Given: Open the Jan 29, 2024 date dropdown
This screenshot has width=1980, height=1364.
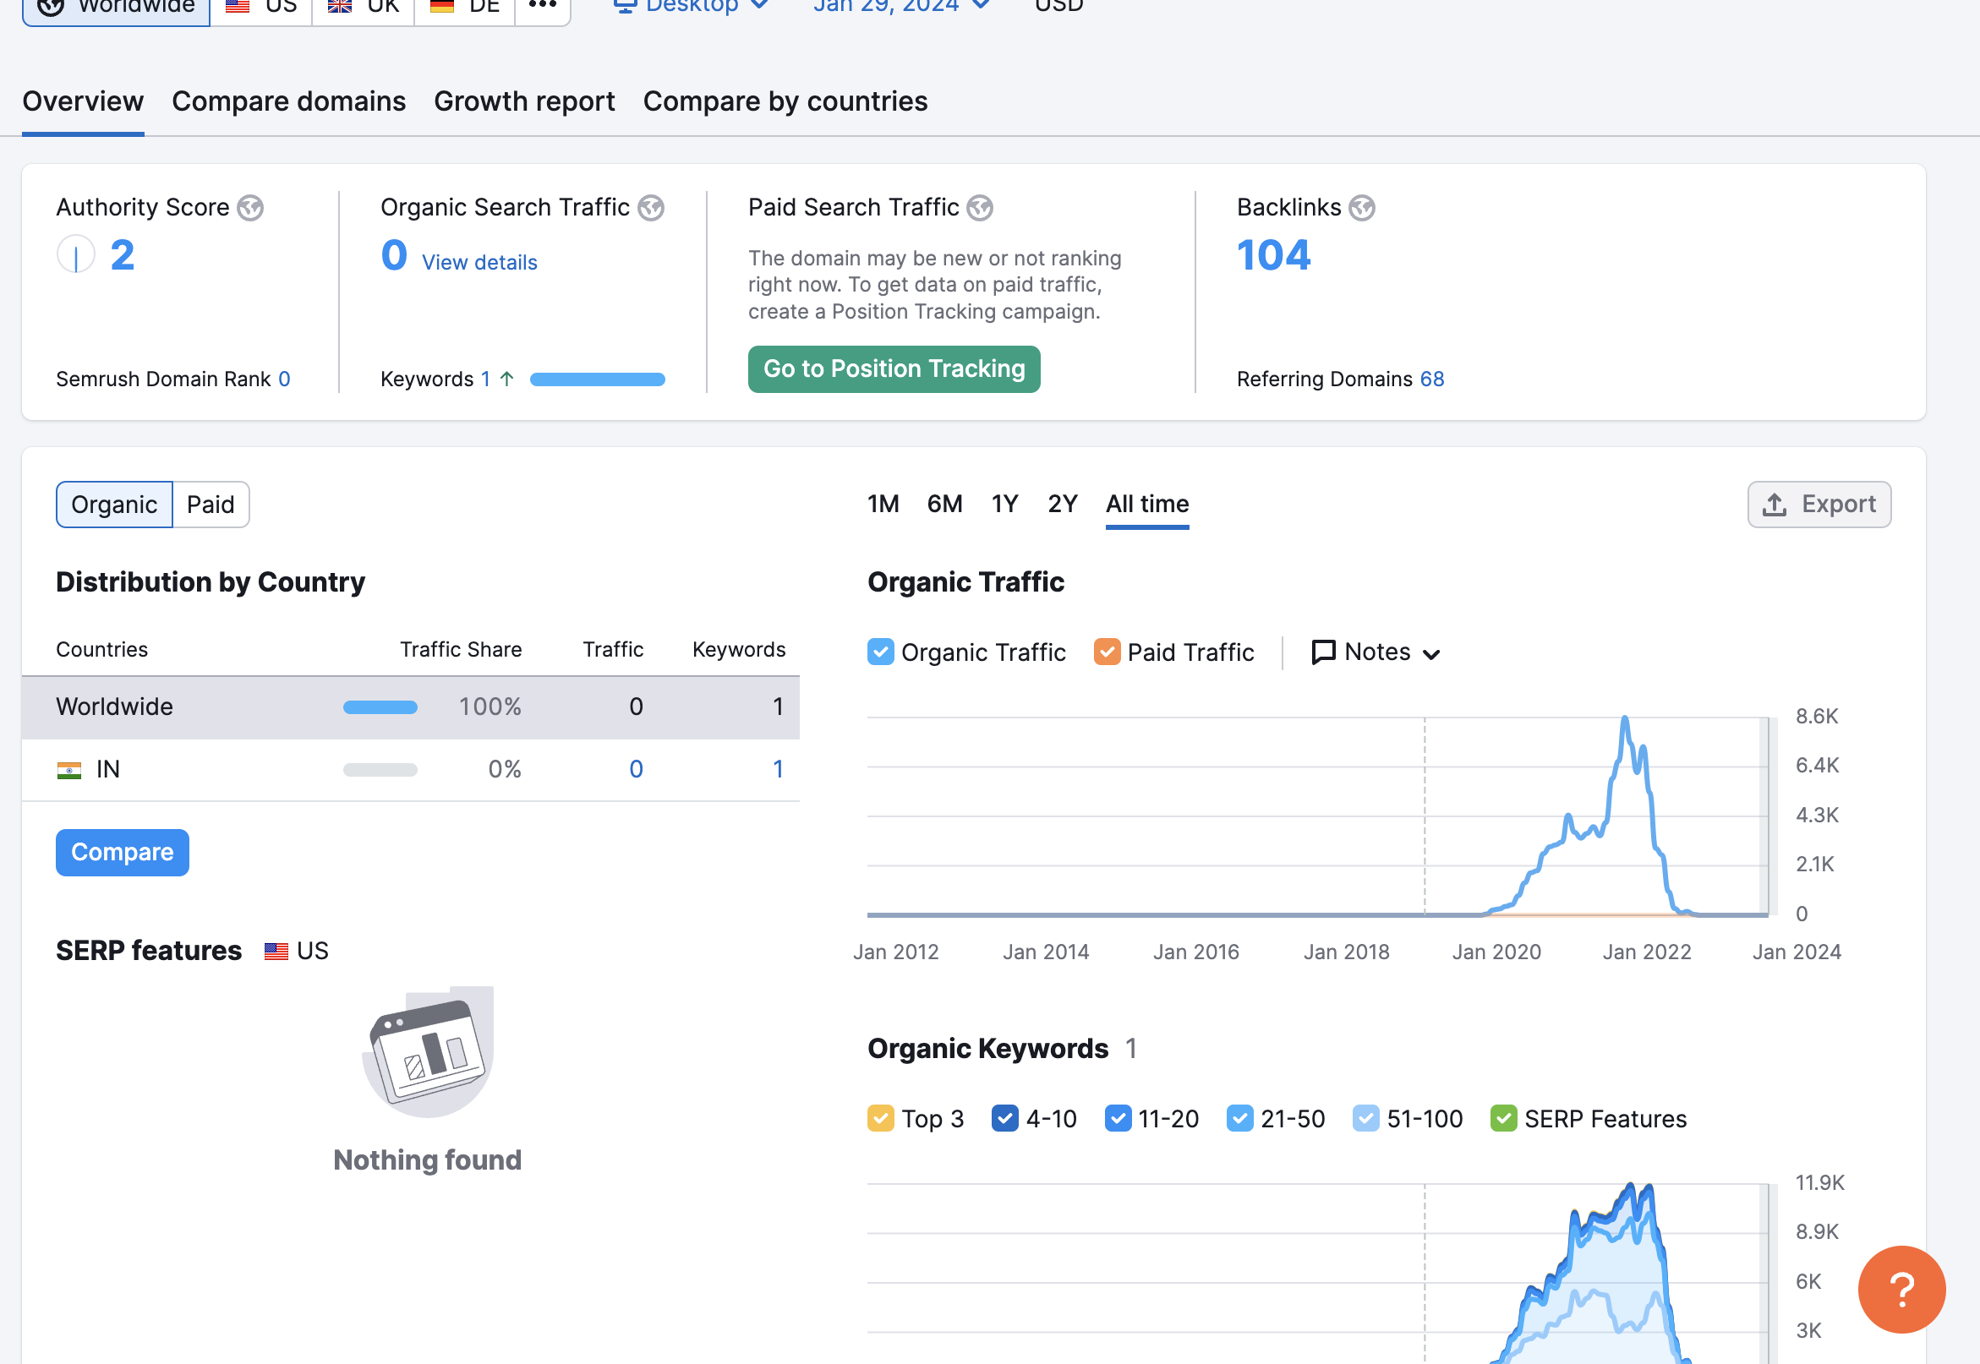Looking at the screenshot, I should [x=902, y=6].
